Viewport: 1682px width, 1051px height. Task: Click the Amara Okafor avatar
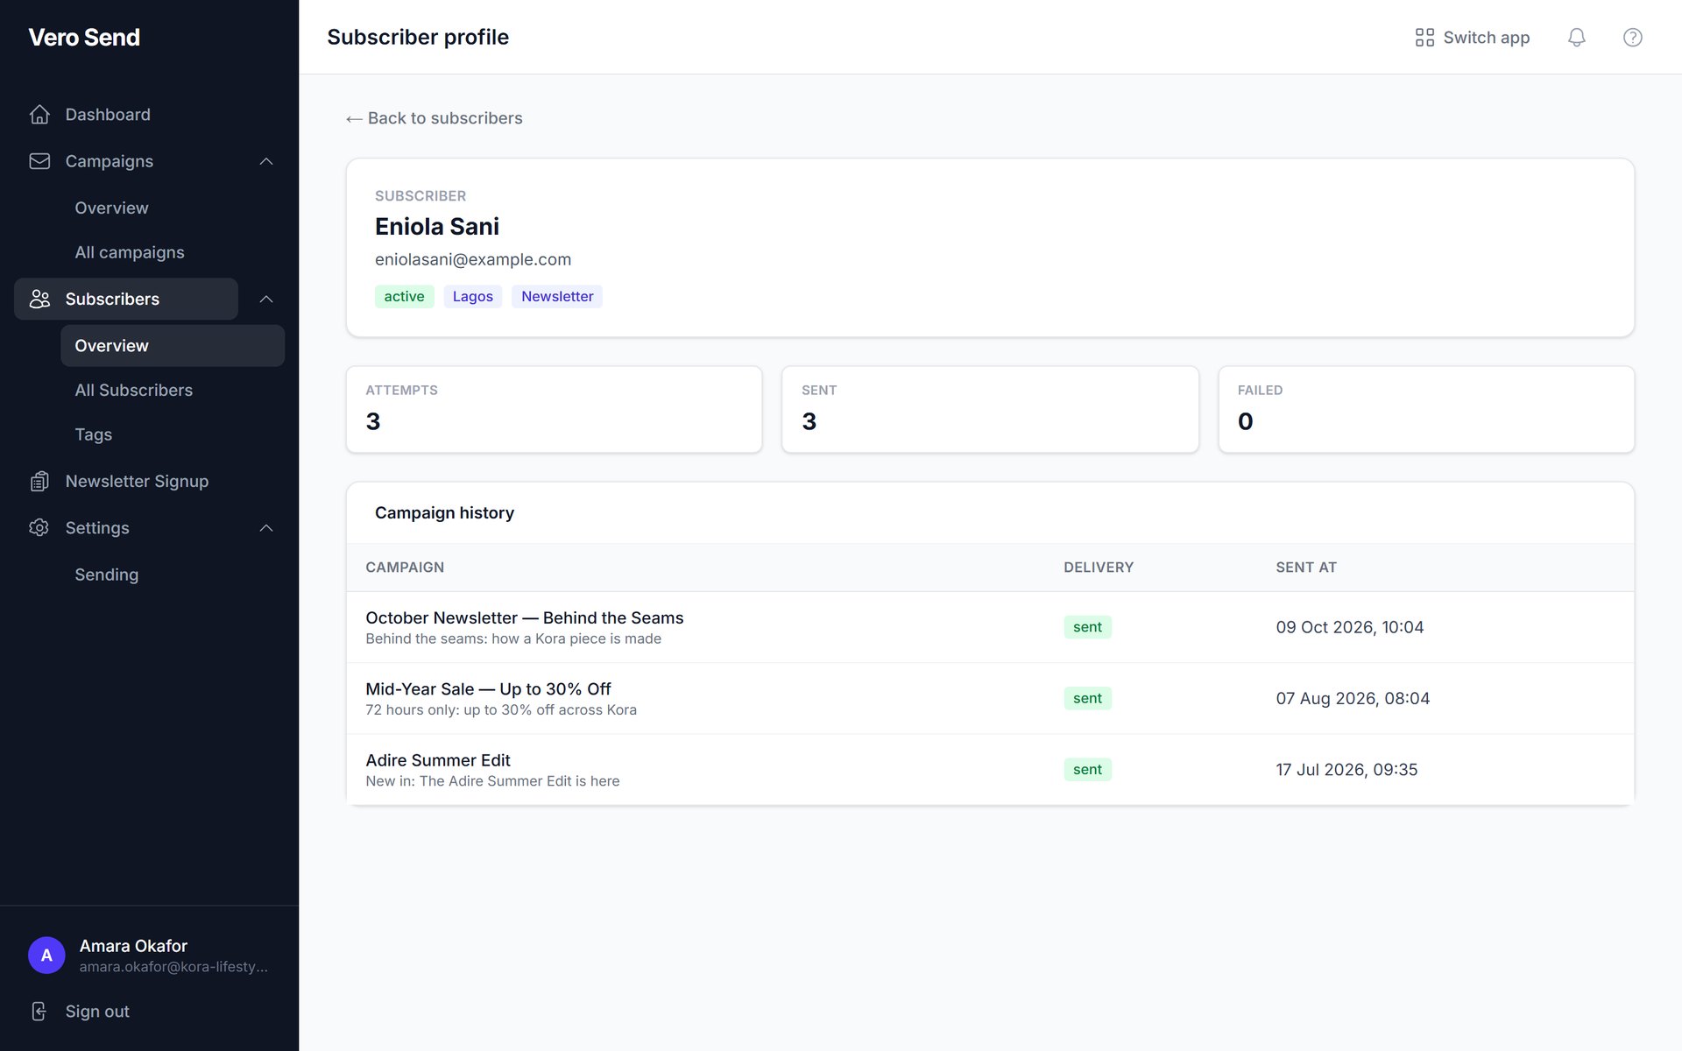click(46, 956)
